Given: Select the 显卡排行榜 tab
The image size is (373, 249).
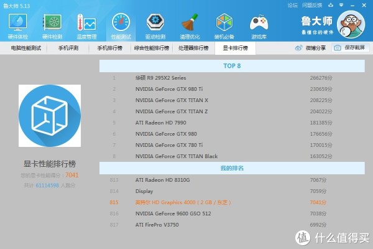Looking at the screenshot, I should (235, 48).
